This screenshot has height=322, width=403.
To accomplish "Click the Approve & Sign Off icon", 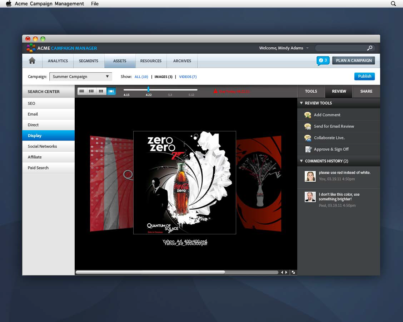I will point(308,149).
